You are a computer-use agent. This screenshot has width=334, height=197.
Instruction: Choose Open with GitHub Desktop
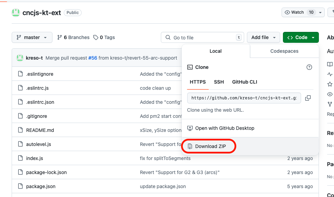250,128
